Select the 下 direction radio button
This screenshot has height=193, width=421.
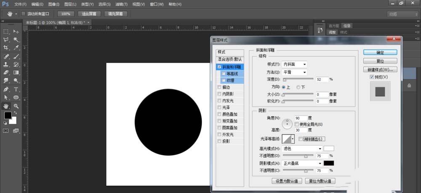(298, 87)
